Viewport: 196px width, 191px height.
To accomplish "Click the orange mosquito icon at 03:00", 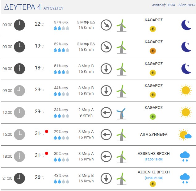I will (x=153, y=51).
